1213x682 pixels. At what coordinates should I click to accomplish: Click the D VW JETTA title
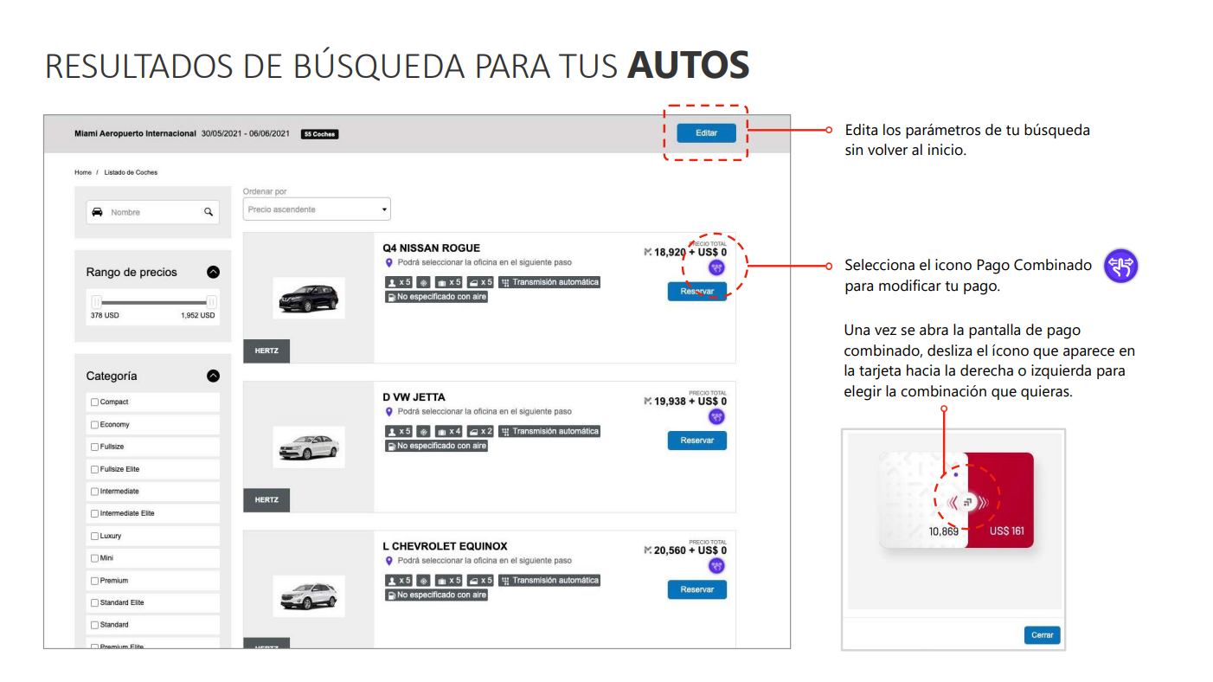coord(414,397)
